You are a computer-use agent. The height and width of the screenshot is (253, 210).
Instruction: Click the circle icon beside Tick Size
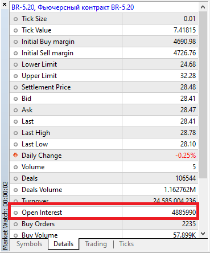point(15,19)
